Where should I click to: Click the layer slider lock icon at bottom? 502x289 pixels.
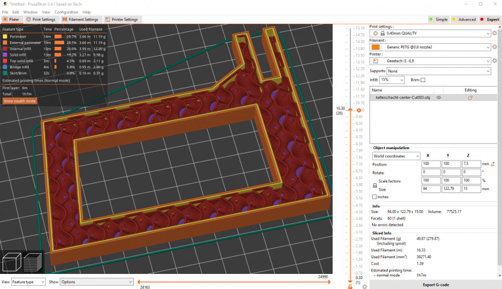[350, 286]
